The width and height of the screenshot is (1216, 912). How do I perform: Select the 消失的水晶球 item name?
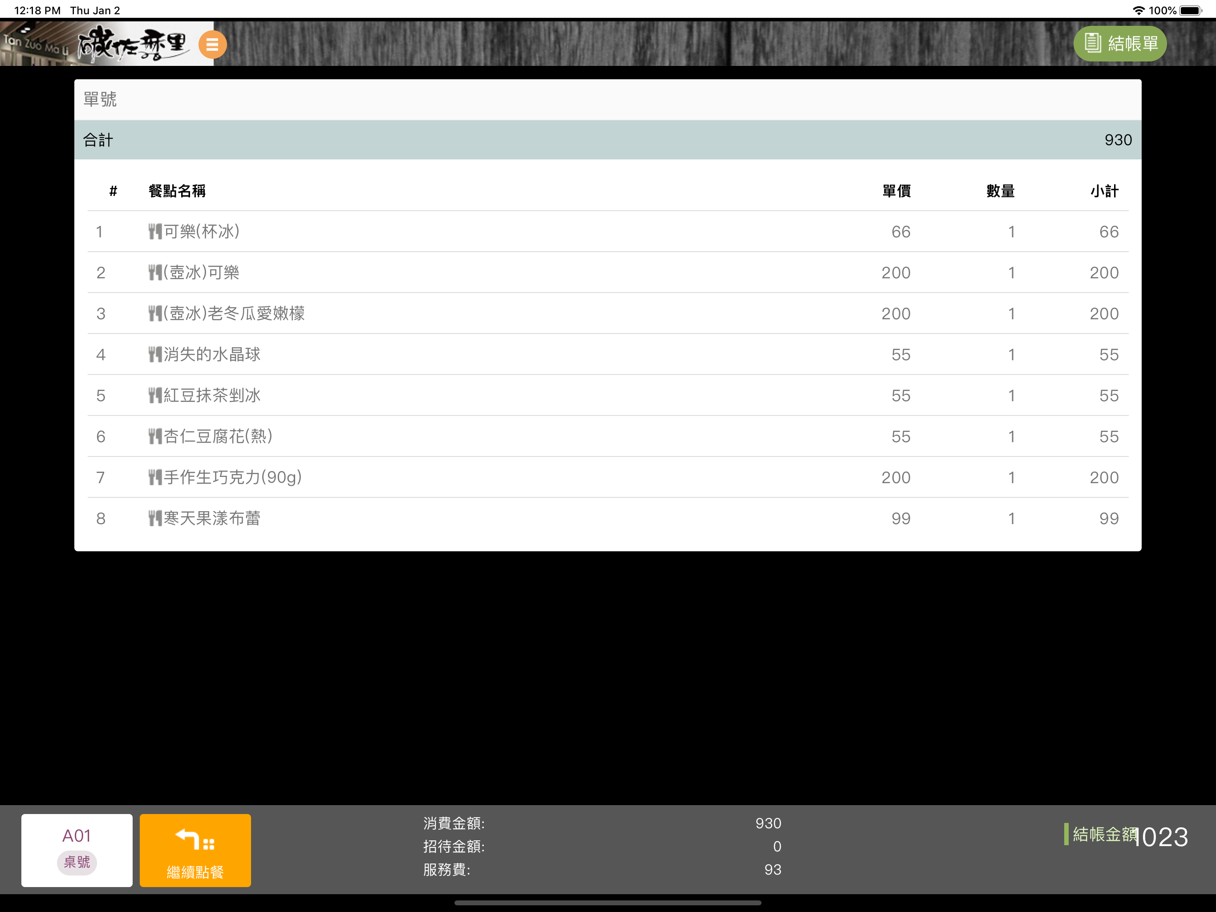[212, 354]
